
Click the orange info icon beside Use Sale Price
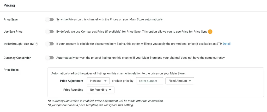210,32
